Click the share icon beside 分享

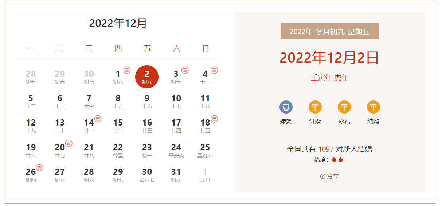pos(323,177)
